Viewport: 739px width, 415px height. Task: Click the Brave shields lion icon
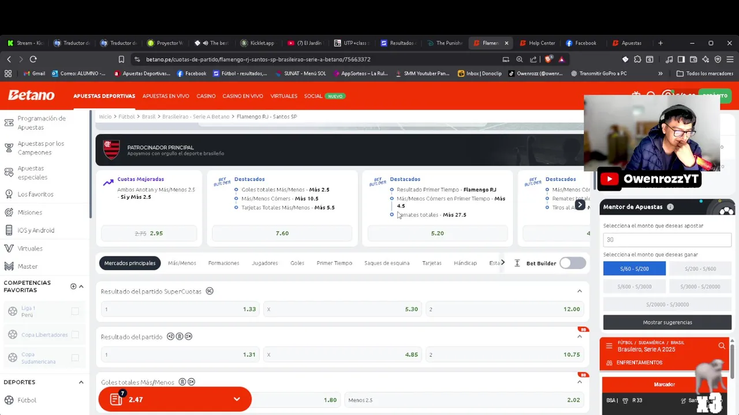(x=548, y=59)
